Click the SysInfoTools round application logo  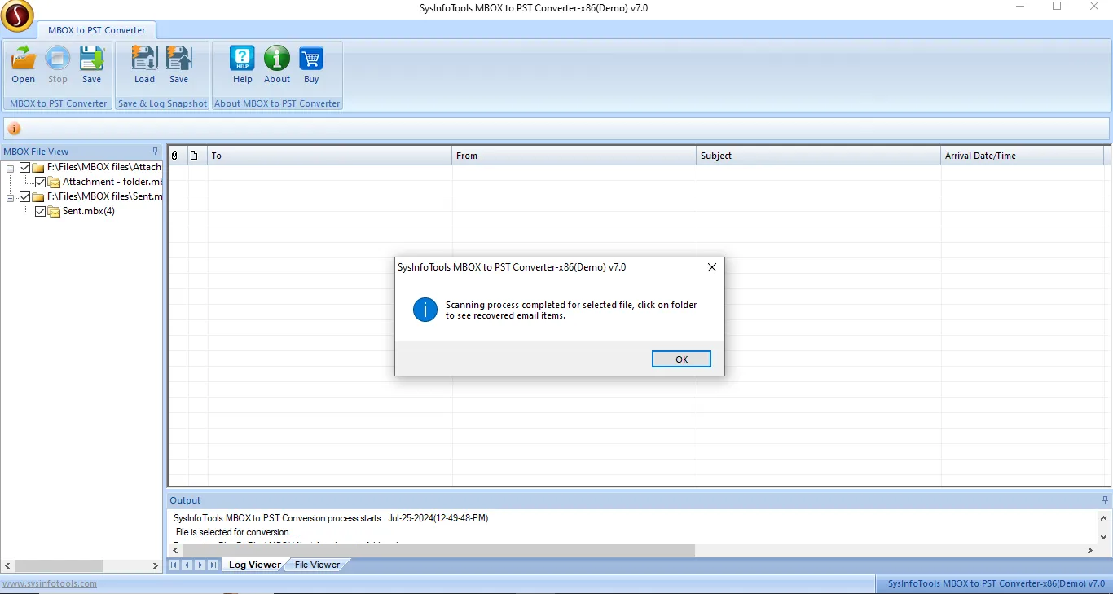pyautogui.click(x=18, y=15)
